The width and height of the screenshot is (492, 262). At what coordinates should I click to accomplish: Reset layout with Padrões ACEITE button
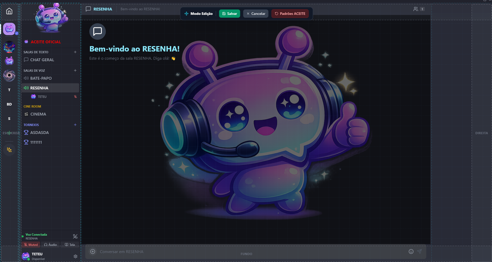(x=290, y=14)
